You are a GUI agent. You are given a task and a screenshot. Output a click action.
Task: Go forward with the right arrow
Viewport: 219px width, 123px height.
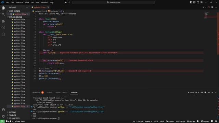coord(69,2)
